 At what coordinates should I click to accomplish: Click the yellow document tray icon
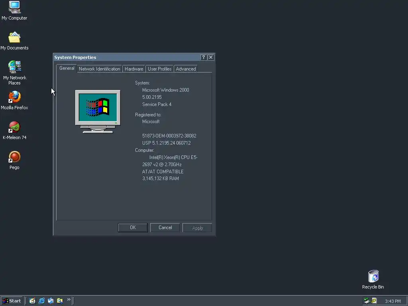[374, 301]
